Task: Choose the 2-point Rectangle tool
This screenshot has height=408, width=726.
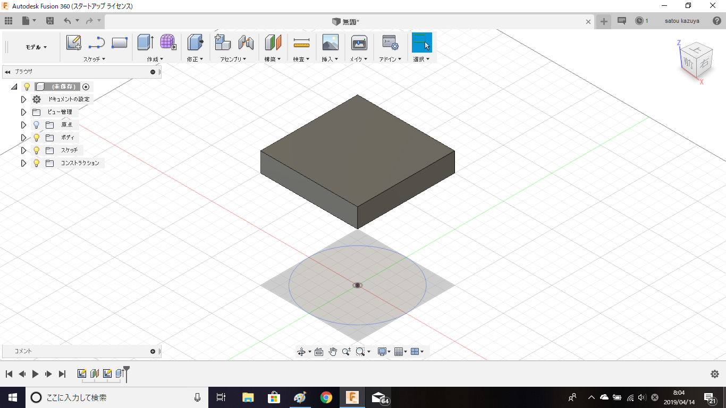Action: coord(120,42)
